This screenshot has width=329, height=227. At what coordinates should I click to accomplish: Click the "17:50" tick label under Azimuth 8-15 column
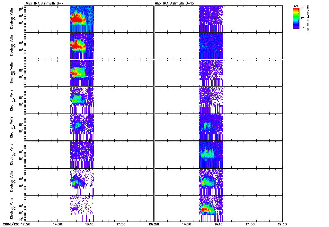[x=250, y=224]
